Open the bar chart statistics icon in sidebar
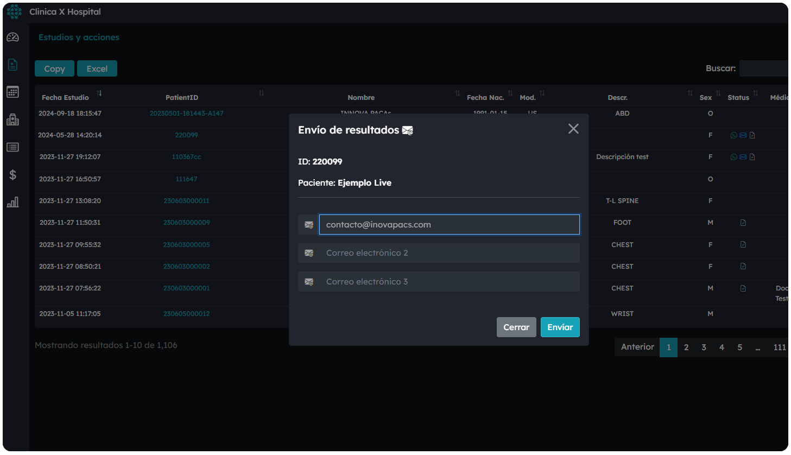Viewport: 791px width, 455px height. coord(12,202)
